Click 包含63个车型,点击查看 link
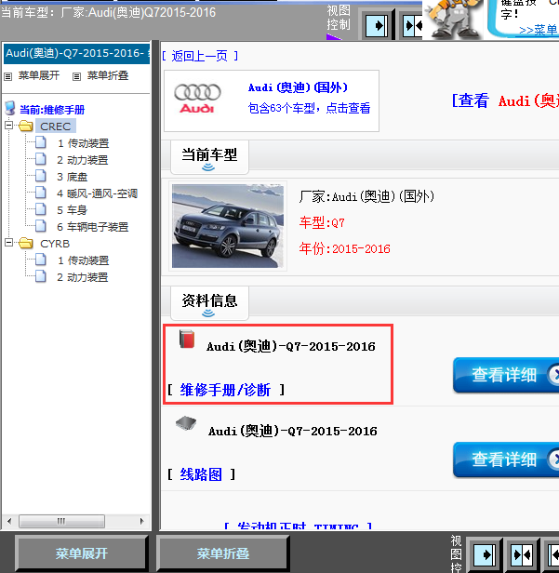 [x=309, y=108]
